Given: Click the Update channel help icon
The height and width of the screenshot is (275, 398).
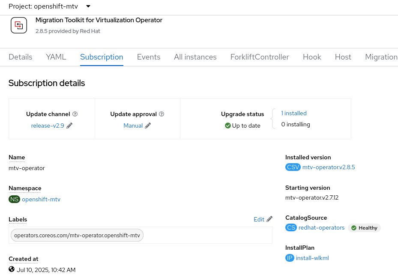Looking at the screenshot, I should [x=75, y=114].
